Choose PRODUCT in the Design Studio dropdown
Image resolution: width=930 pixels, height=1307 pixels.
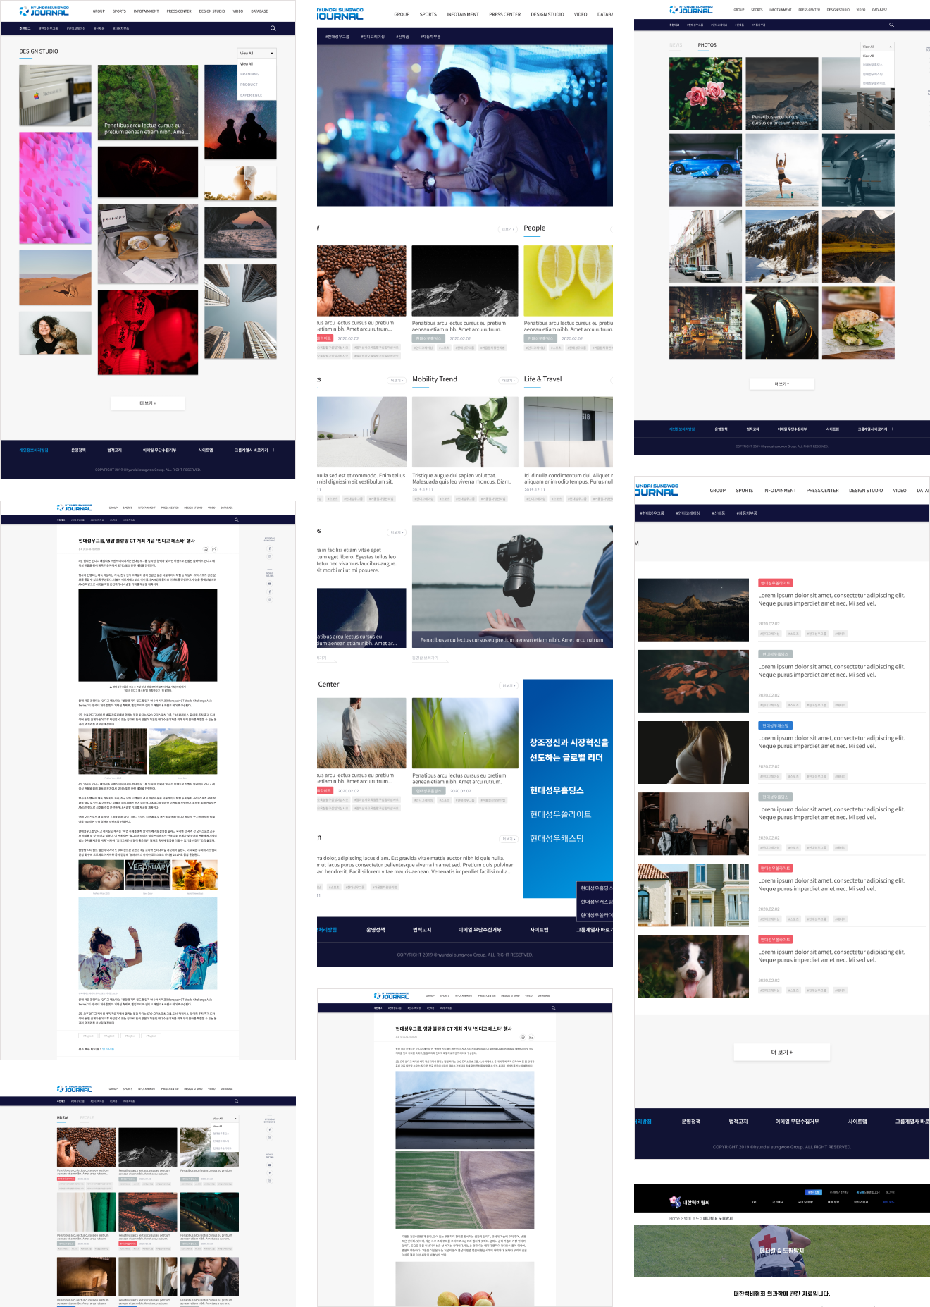coord(249,85)
